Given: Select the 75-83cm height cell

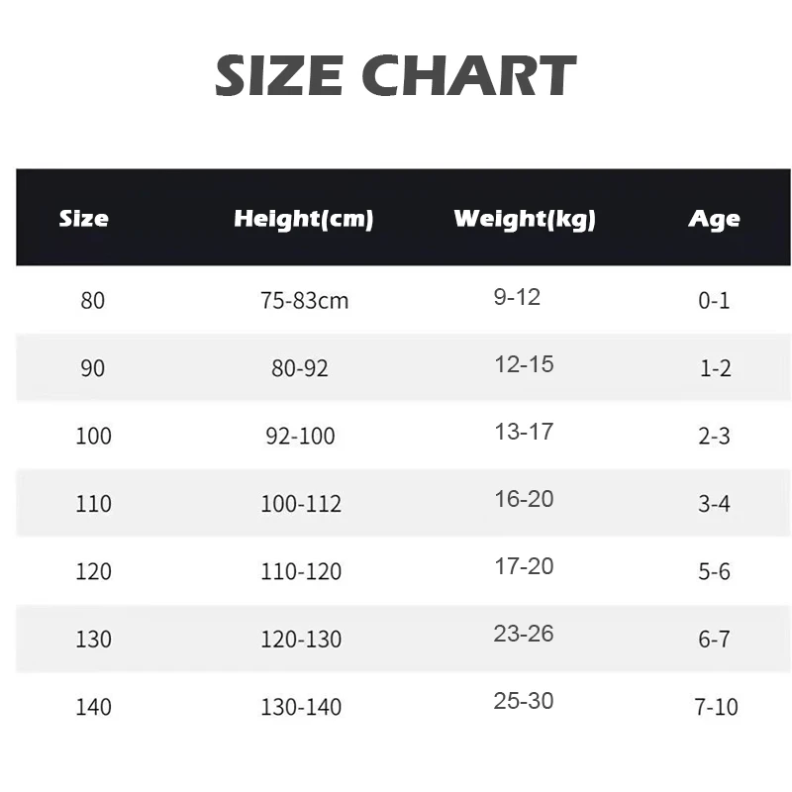Looking at the screenshot, I should pos(305,301).
